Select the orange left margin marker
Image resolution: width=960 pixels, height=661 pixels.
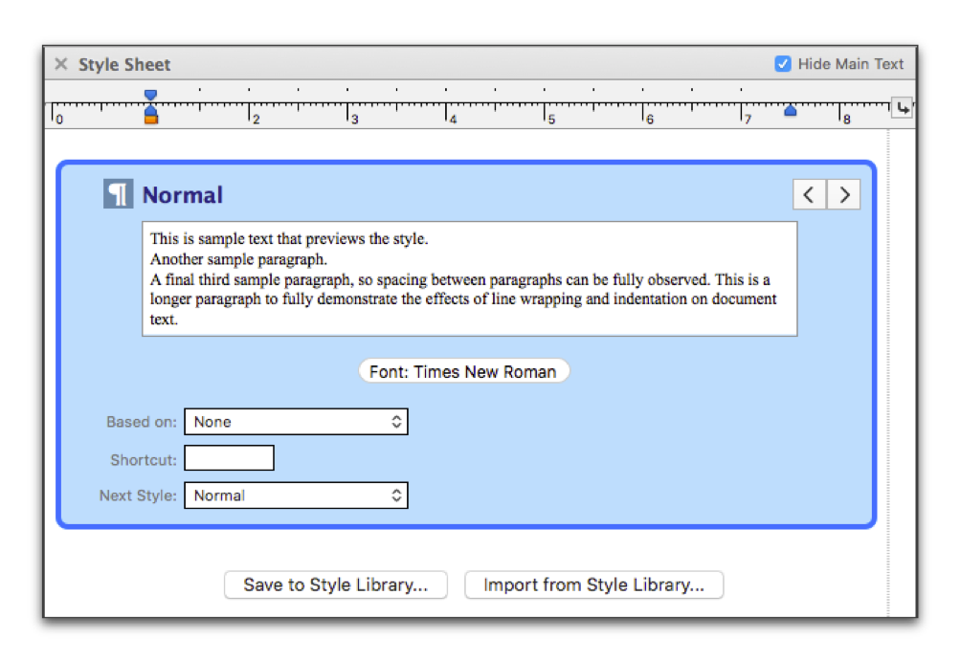pyautogui.click(x=150, y=120)
